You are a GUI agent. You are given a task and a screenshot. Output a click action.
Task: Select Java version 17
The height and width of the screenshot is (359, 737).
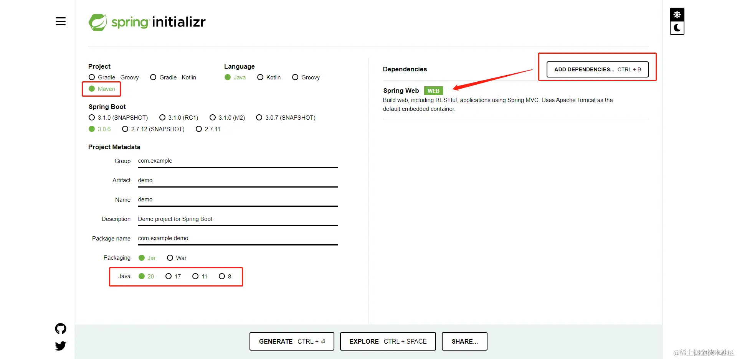pyautogui.click(x=173, y=277)
